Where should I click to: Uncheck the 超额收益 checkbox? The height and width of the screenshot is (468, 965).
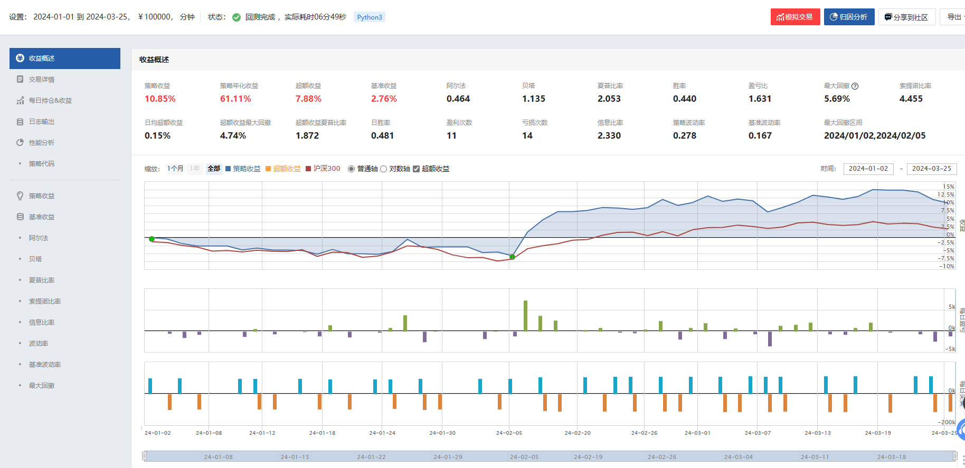click(x=417, y=169)
